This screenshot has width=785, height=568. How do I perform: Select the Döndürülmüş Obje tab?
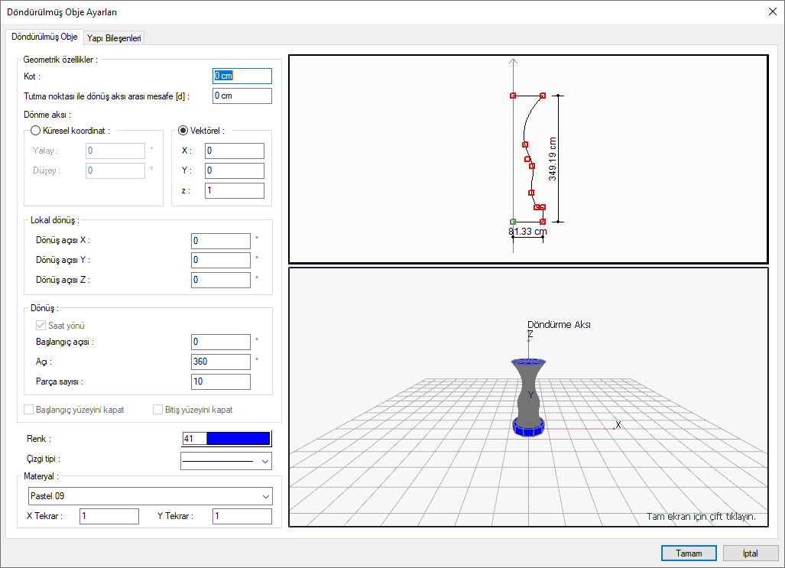[44, 37]
